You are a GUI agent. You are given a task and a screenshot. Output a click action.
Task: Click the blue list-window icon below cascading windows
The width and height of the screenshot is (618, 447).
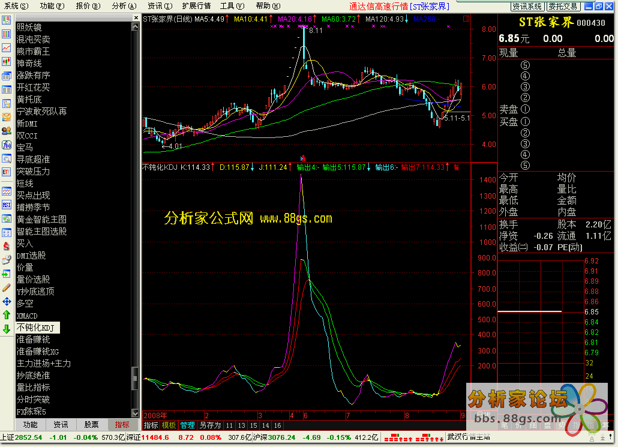7,89
